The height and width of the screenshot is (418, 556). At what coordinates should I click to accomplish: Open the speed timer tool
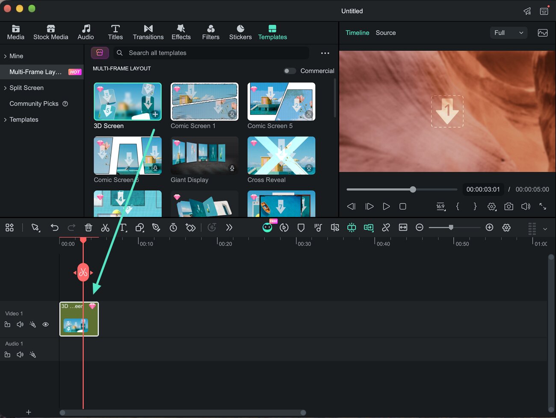tap(173, 228)
